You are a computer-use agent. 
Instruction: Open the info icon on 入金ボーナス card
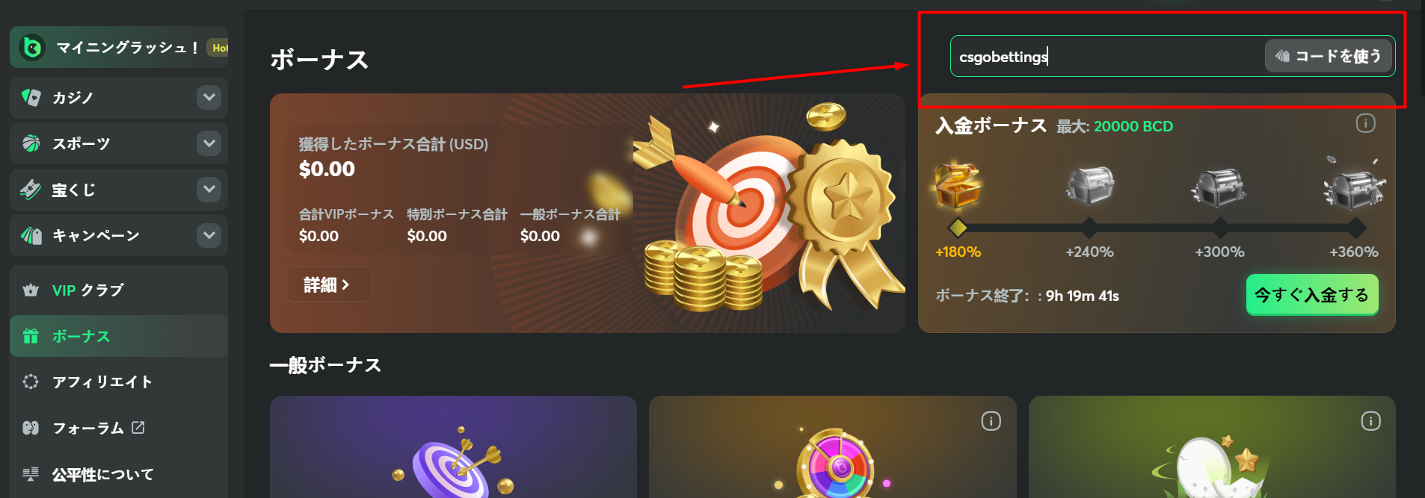point(1365,123)
